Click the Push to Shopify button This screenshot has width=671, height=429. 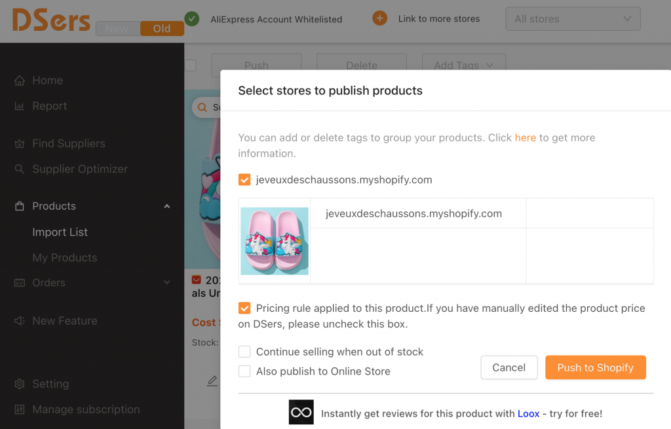595,367
